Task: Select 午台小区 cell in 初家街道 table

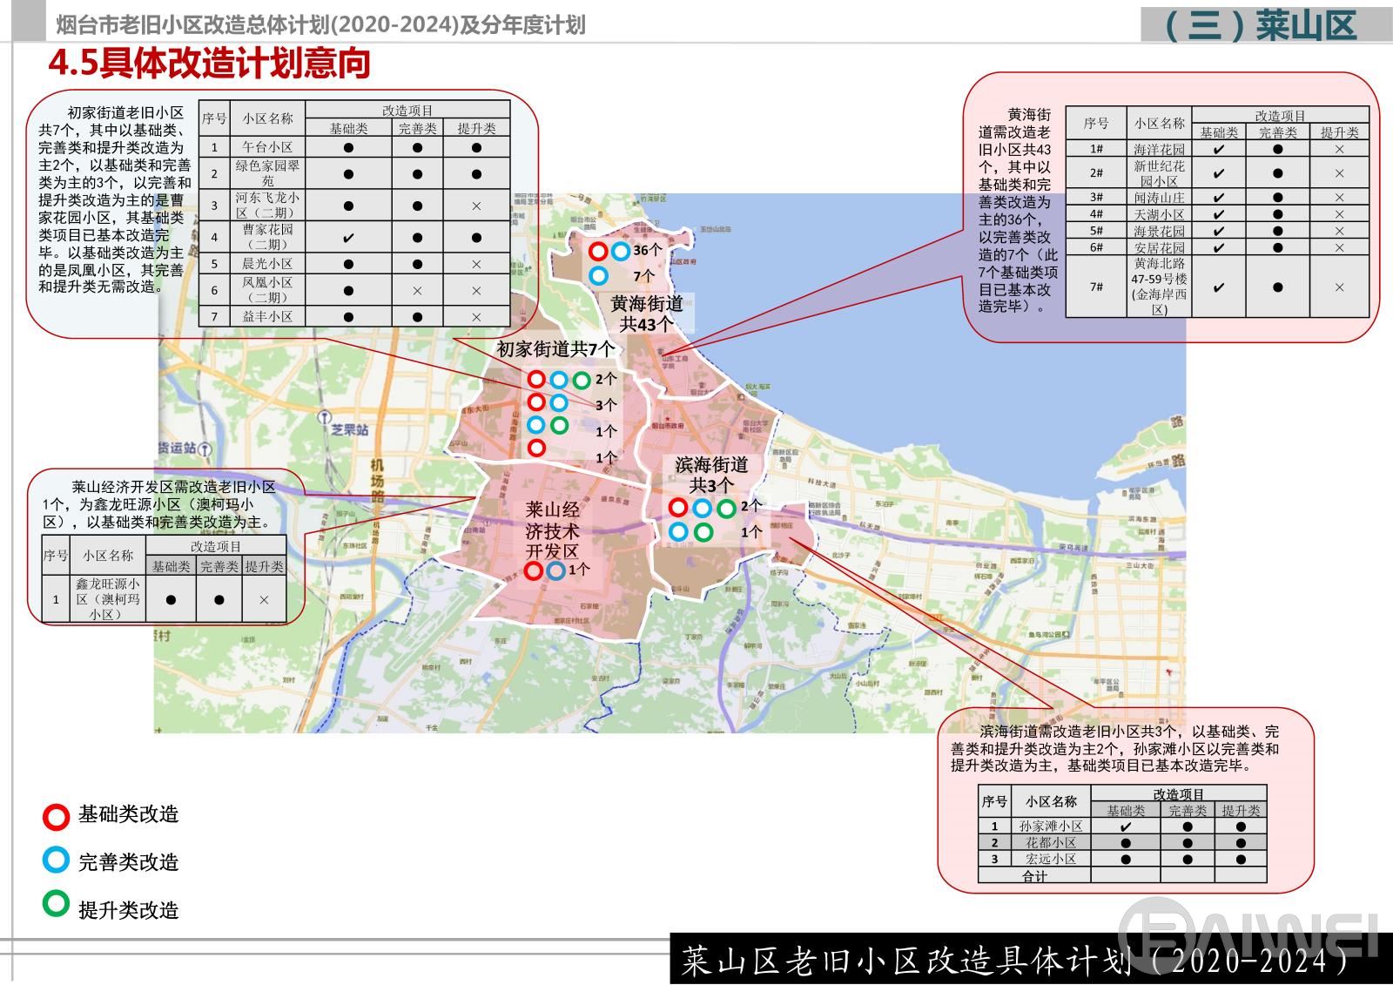Action: coord(267,148)
